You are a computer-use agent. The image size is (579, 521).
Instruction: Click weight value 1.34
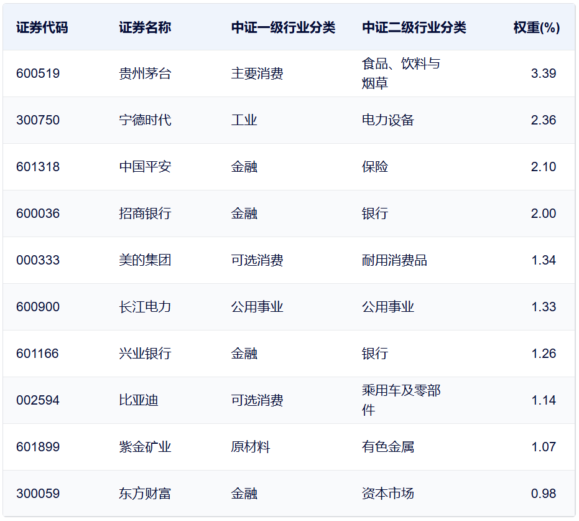tap(543, 260)
